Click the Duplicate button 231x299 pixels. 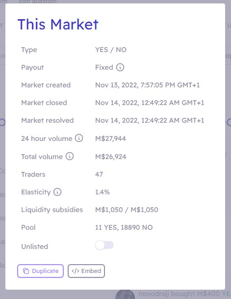click(40, 271)
